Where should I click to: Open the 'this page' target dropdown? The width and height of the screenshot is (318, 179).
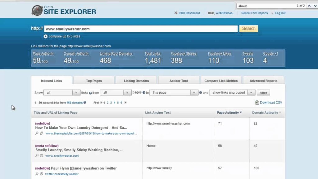tap(174, 93)
